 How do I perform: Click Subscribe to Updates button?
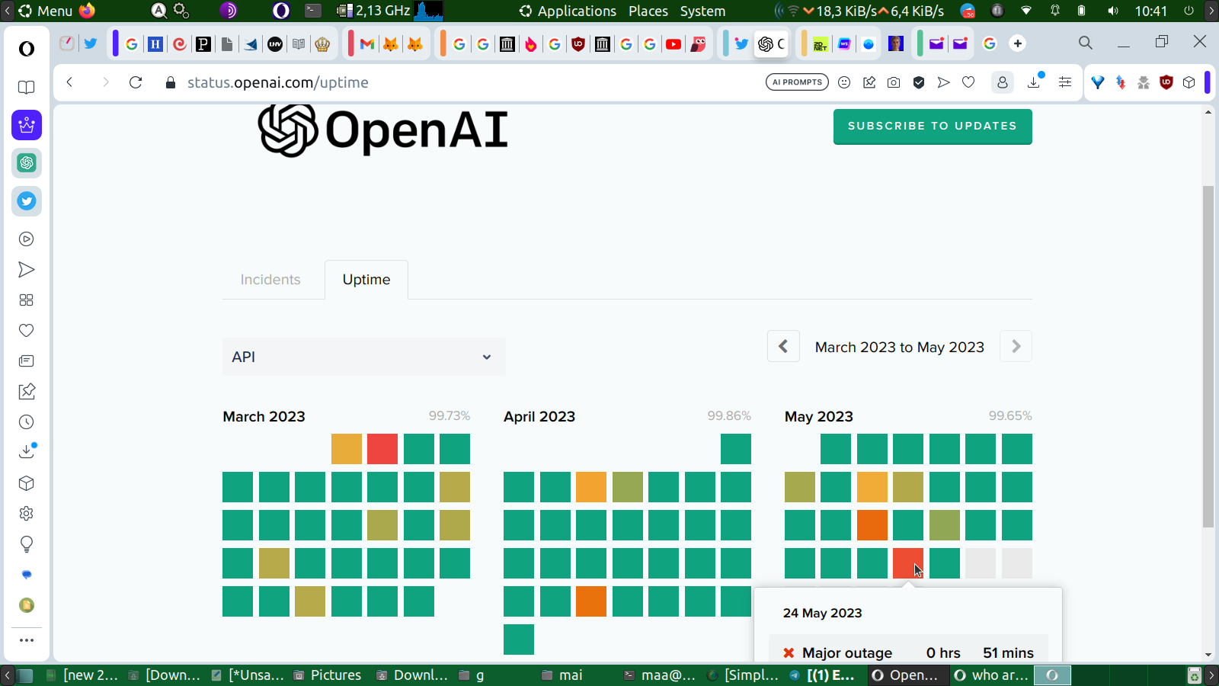coord(933,126)
